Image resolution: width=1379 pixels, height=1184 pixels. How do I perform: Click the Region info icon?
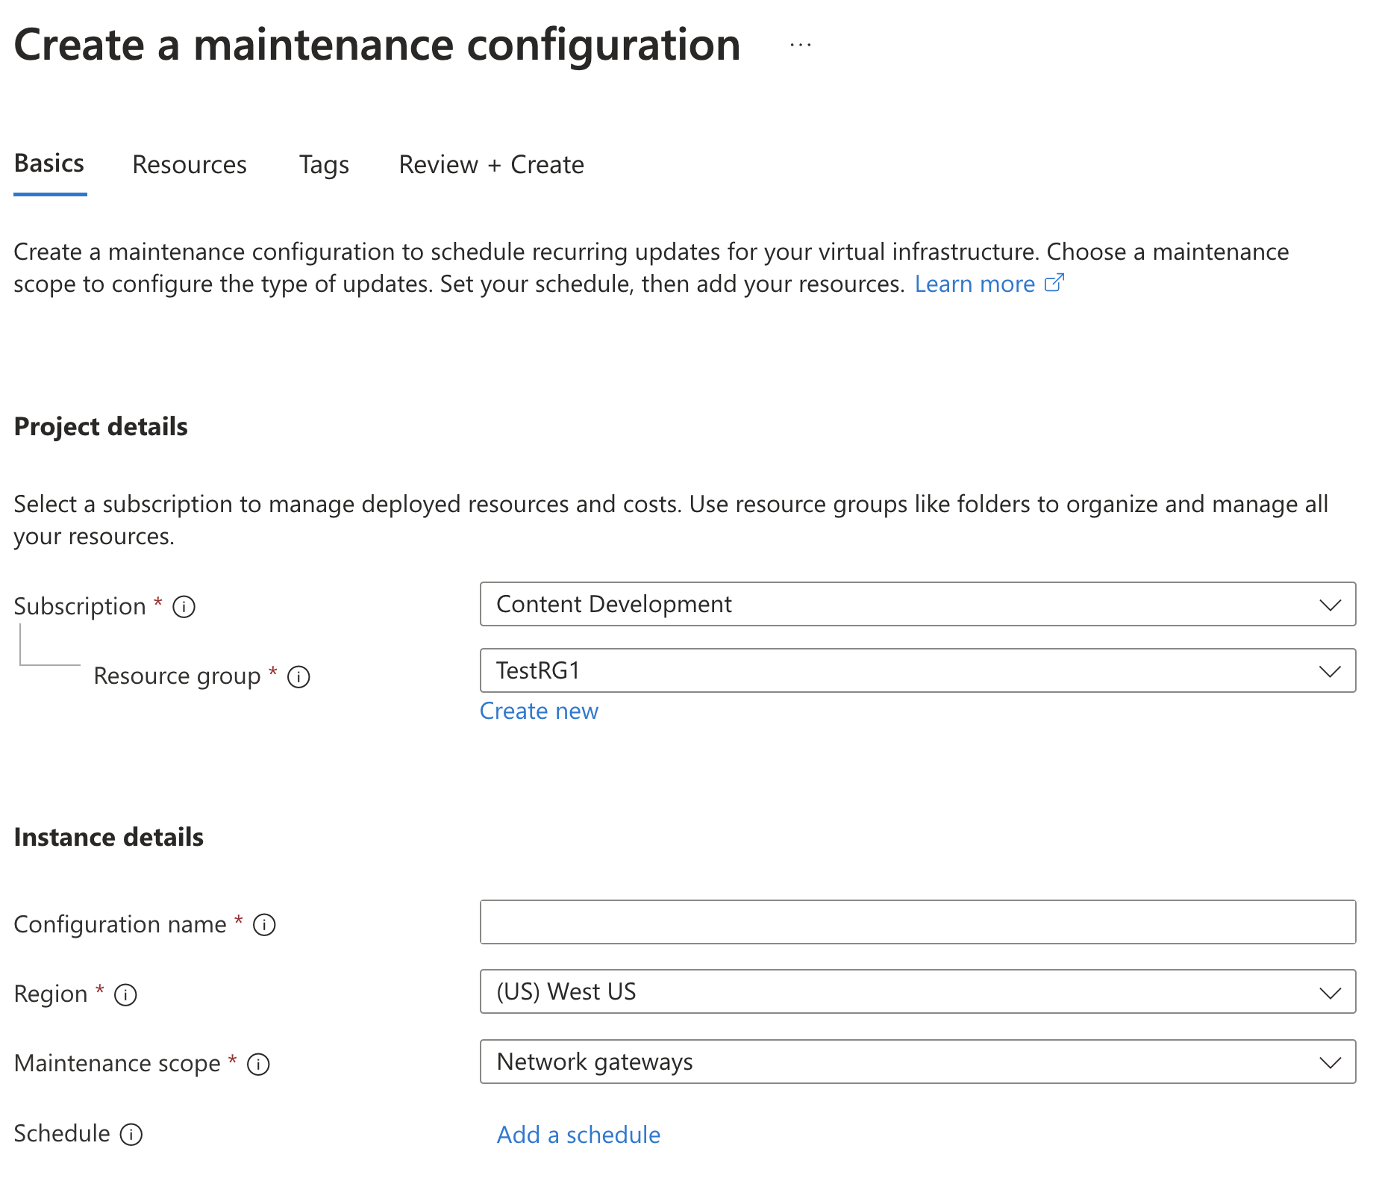125,994
